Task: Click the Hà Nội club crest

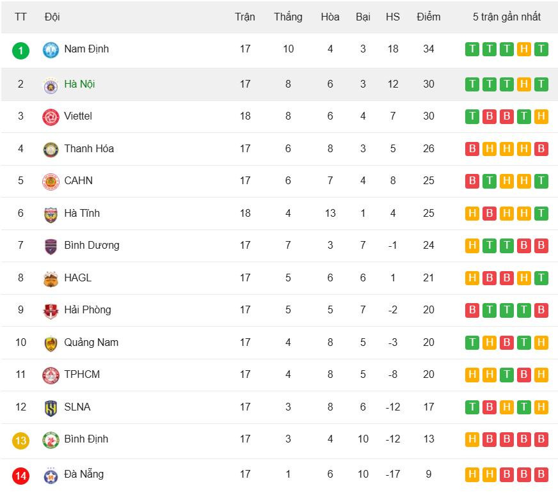Action: click(51, 84)
